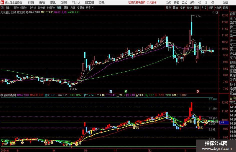Toggle the side panel icon beside the diamond
Viewport: 236px width, 152px height.
217,12
